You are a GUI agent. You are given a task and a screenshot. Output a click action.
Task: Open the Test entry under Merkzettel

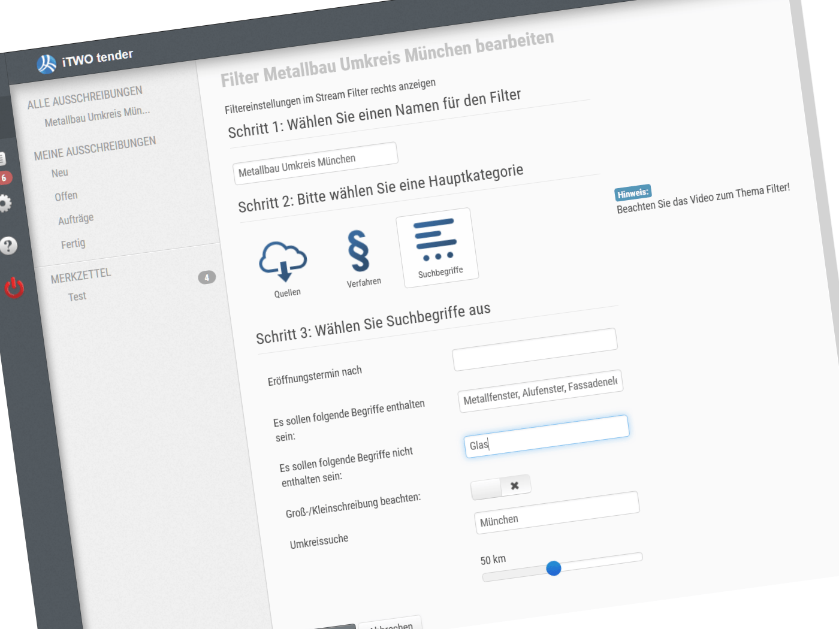77,297
